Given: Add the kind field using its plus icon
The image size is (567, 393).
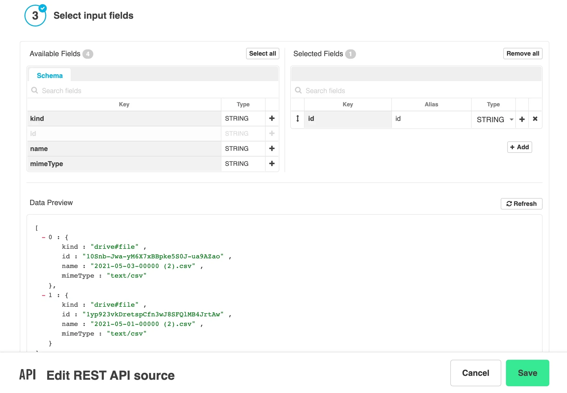Looking at the screenshot, I should (272, 118).
